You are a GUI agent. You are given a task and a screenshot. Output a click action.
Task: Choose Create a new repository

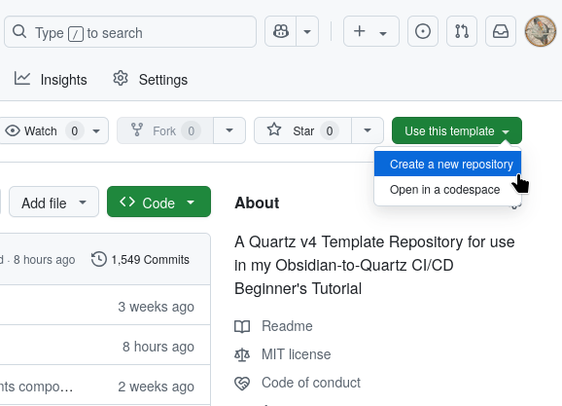coord(447,164)
